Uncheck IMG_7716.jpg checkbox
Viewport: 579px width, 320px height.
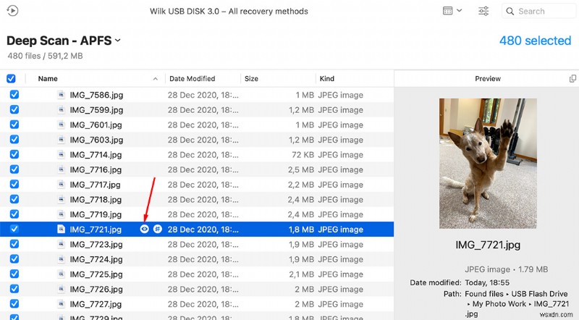pyautogui.click(x=14, y=169)
